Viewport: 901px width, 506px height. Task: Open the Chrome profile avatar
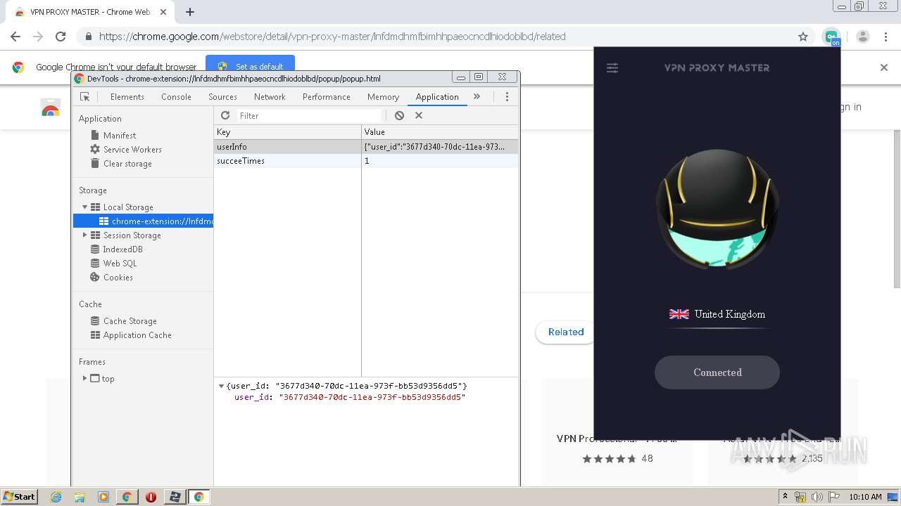tap(863, 37)
